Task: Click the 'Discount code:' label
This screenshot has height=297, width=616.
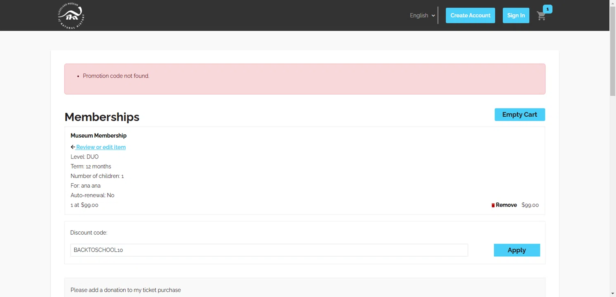Action: 89,233
